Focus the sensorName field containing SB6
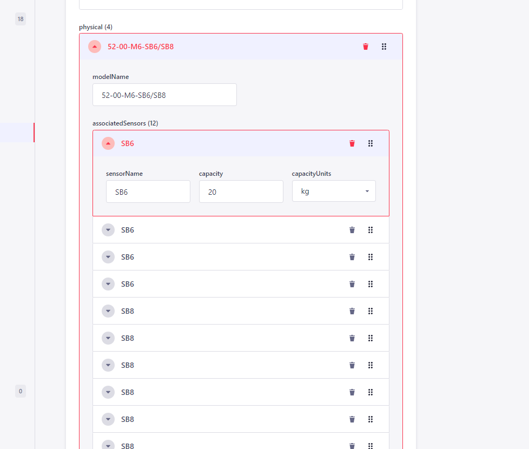 click(x=148, y=192)
